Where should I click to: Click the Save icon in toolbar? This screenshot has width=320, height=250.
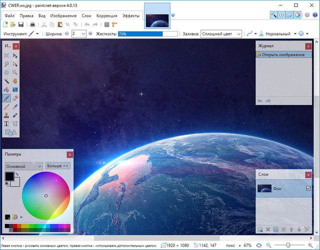21,24
